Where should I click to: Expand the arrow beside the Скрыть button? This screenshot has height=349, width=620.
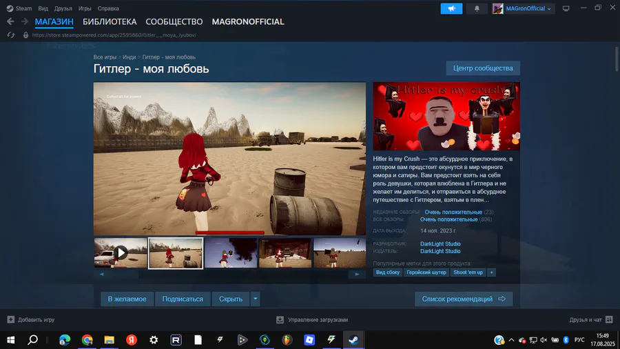coord(256,299)
